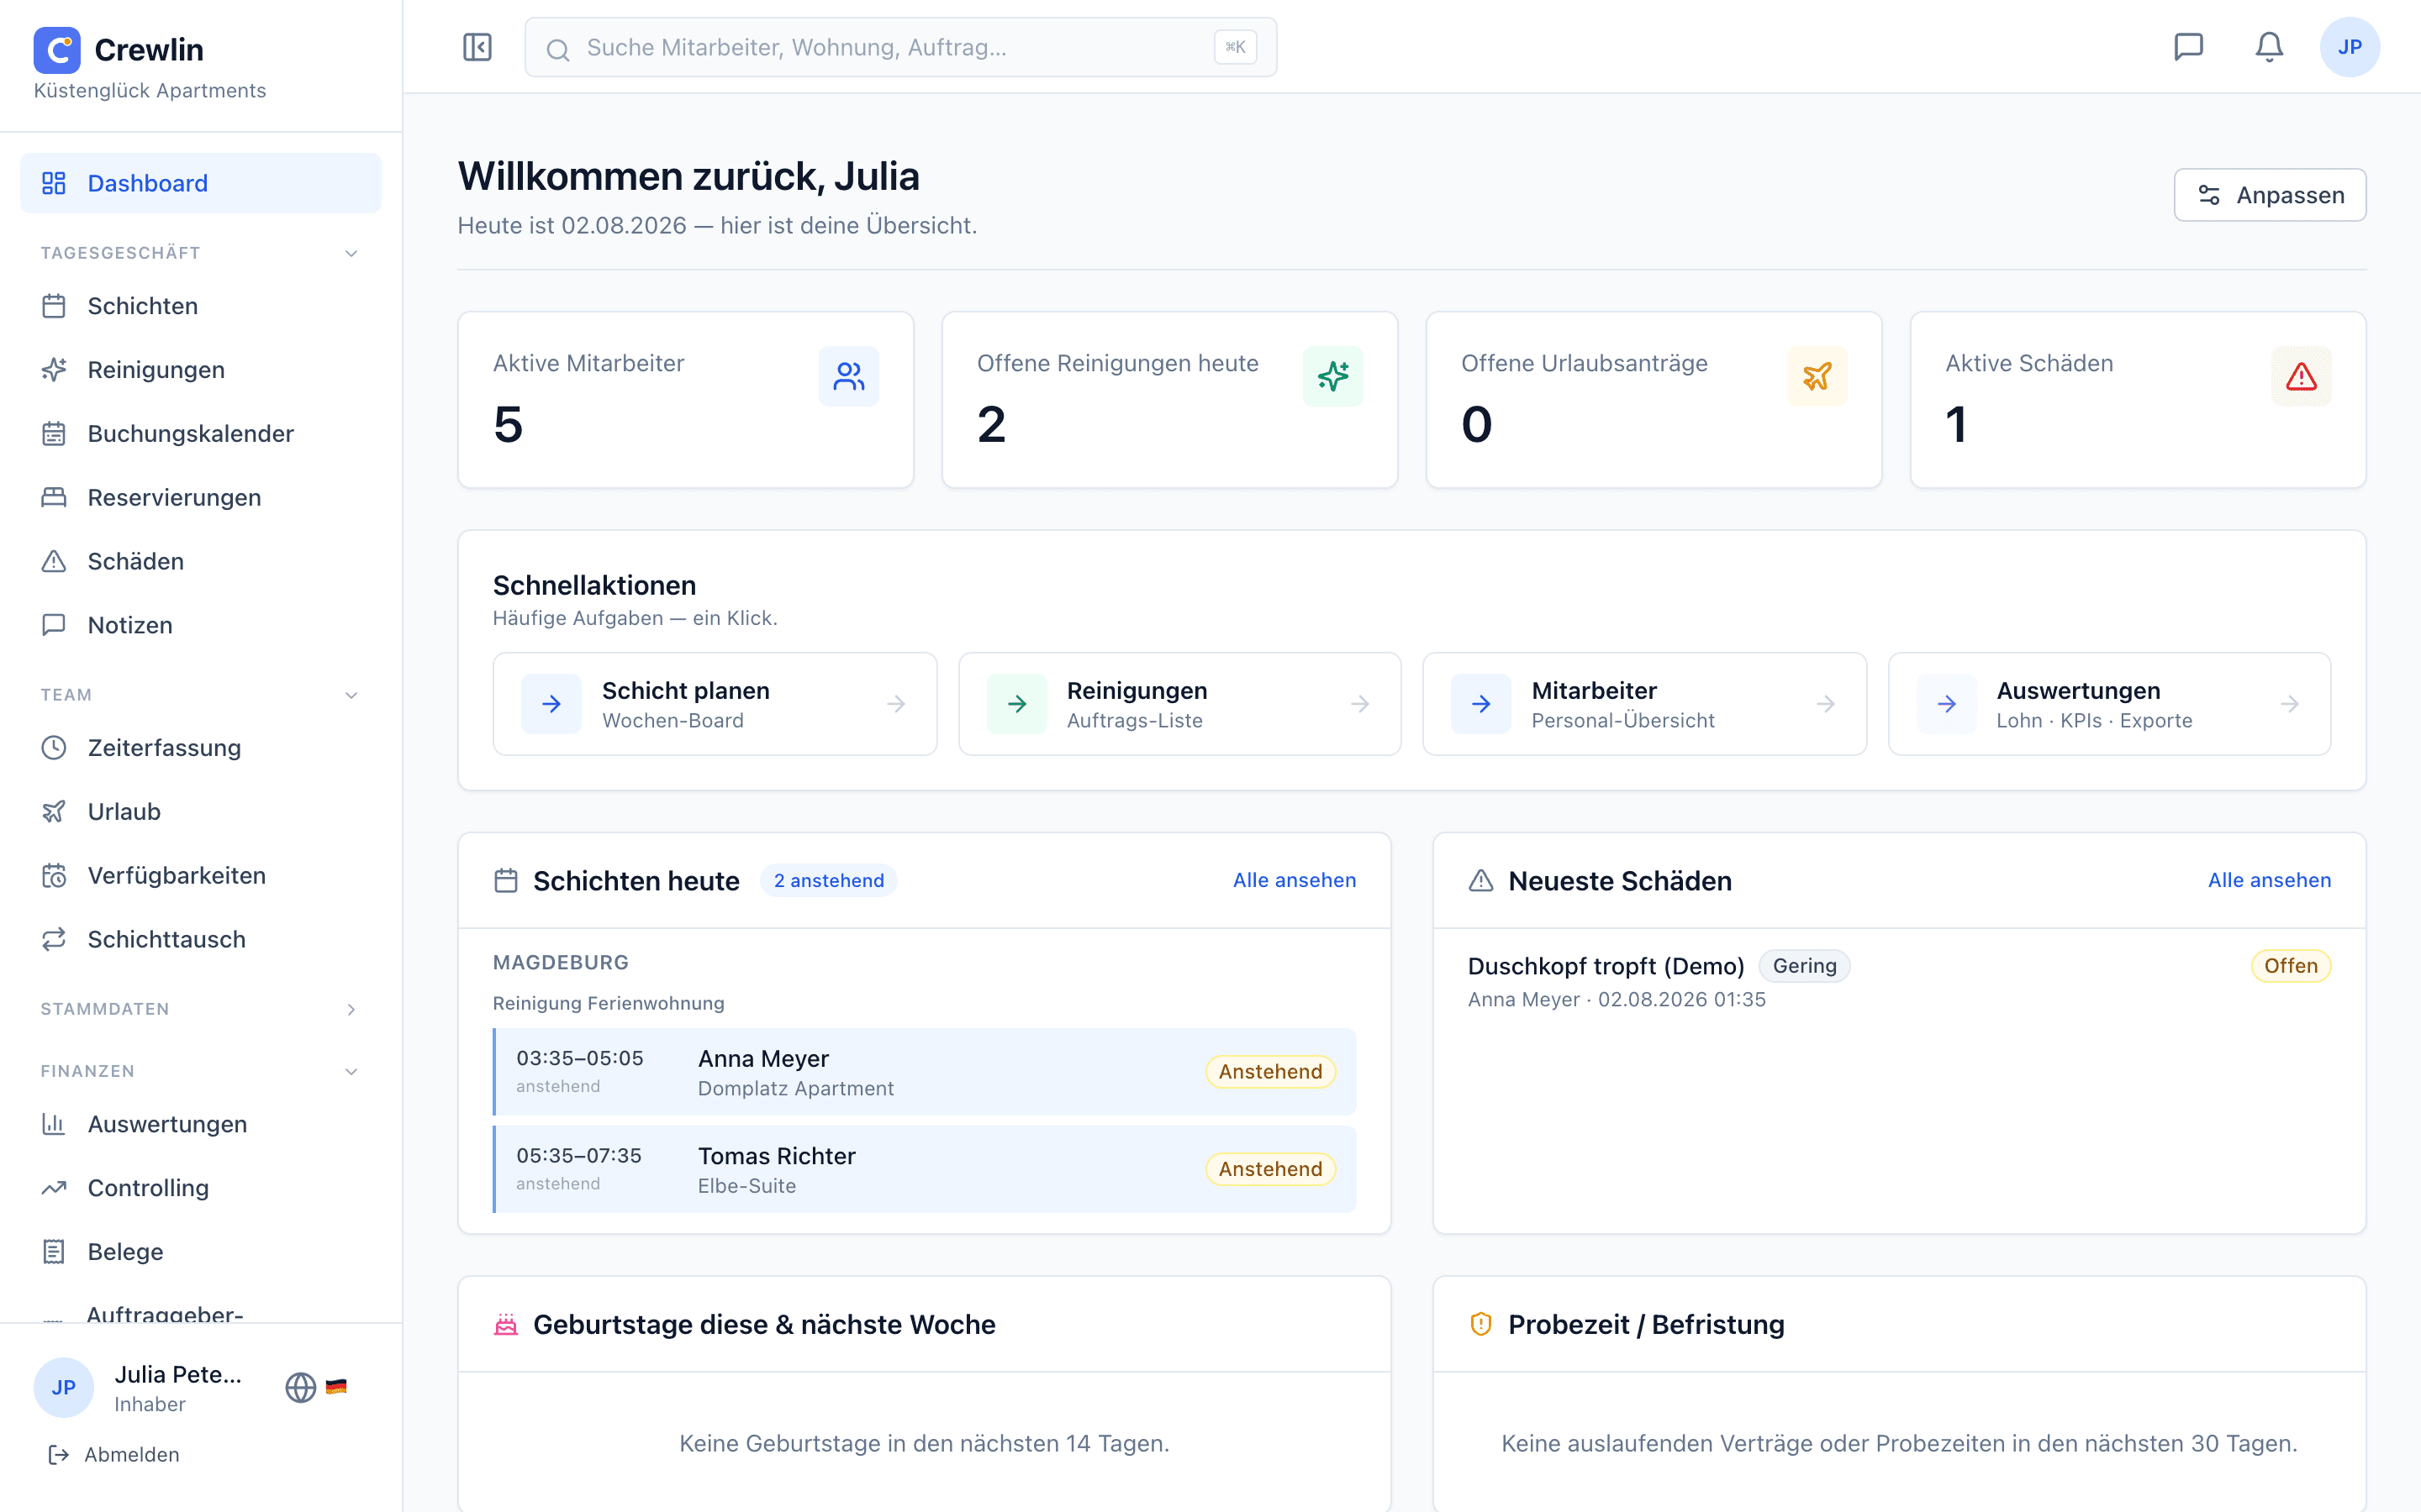Click the globe language icon
Viewport: 2421px width, 1512px height.
300,1387
